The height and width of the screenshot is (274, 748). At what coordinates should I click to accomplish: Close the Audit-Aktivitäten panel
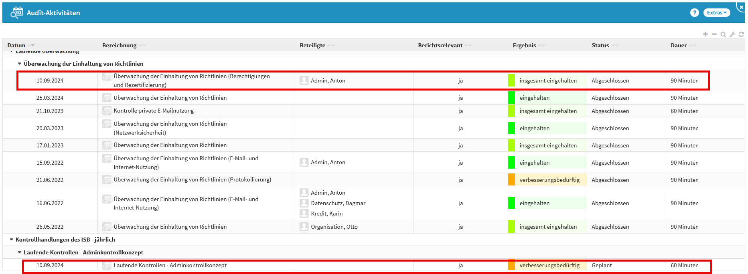click(x=741, y=7)
